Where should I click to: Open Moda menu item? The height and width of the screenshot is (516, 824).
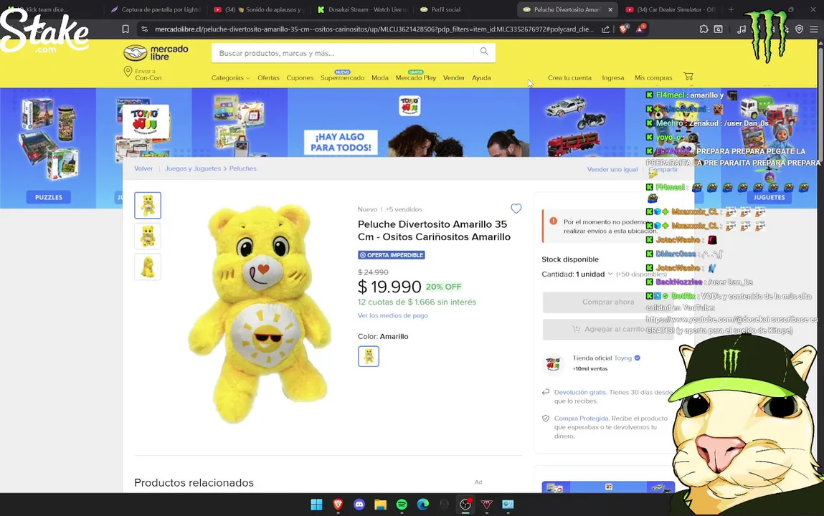point(380,77)
